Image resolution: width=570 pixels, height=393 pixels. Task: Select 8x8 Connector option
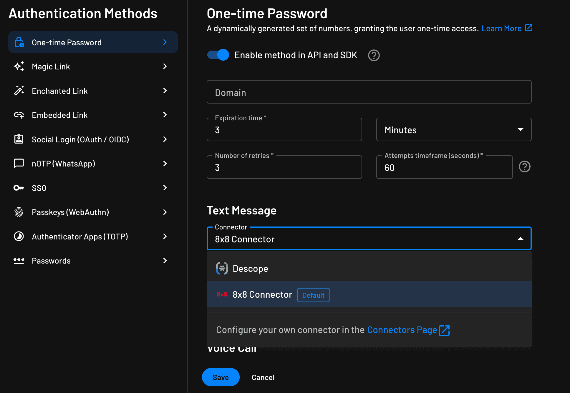(x=369, y=294)
